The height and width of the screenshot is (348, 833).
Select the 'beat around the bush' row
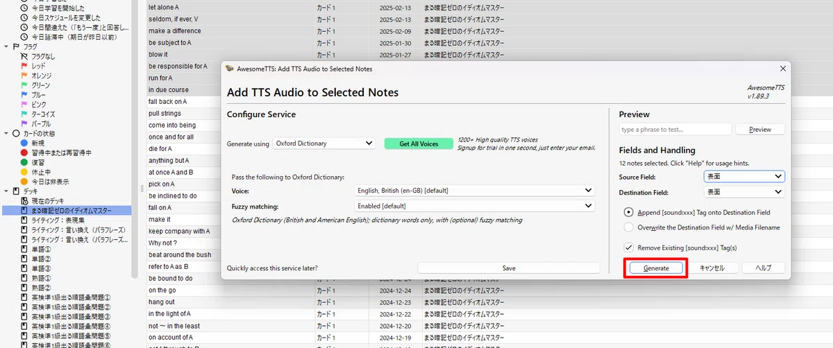tap(184, 254)
